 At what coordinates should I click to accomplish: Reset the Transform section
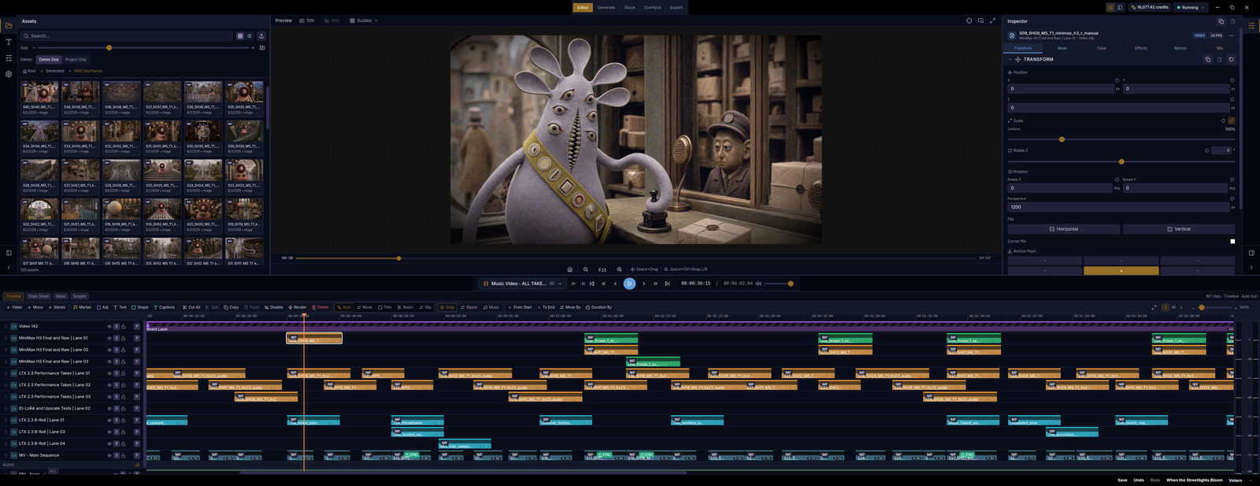point(1232,59)
